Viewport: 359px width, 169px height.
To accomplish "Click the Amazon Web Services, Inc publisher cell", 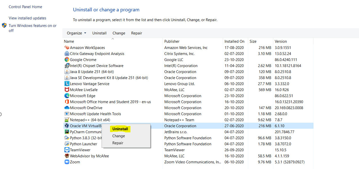I will pos(186,48).
